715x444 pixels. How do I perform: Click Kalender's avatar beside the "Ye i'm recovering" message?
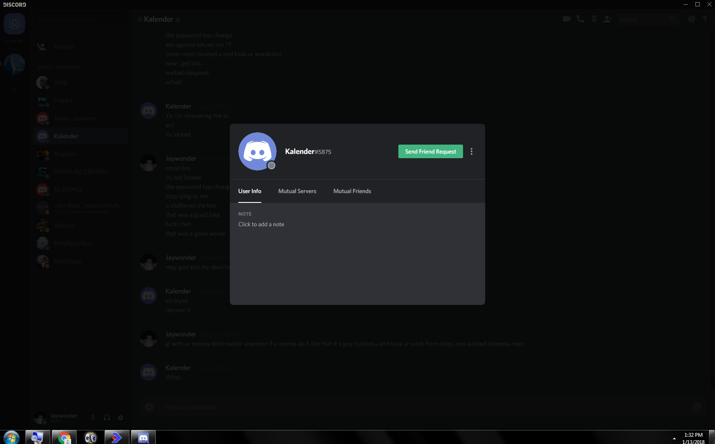click(149, 111)
